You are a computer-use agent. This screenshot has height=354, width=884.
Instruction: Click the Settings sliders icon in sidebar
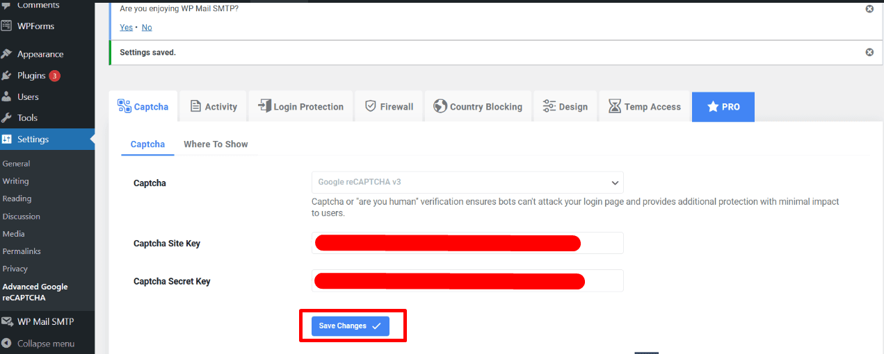pyautogui.click(x=6, y=139)
